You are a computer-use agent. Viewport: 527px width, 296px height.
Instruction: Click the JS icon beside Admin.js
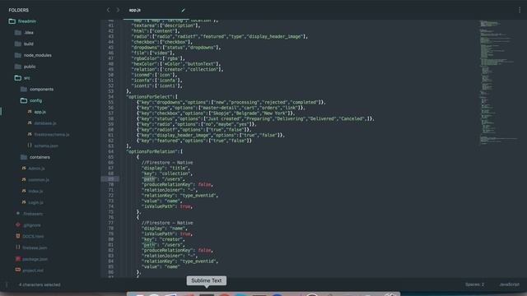pos(24,168)
